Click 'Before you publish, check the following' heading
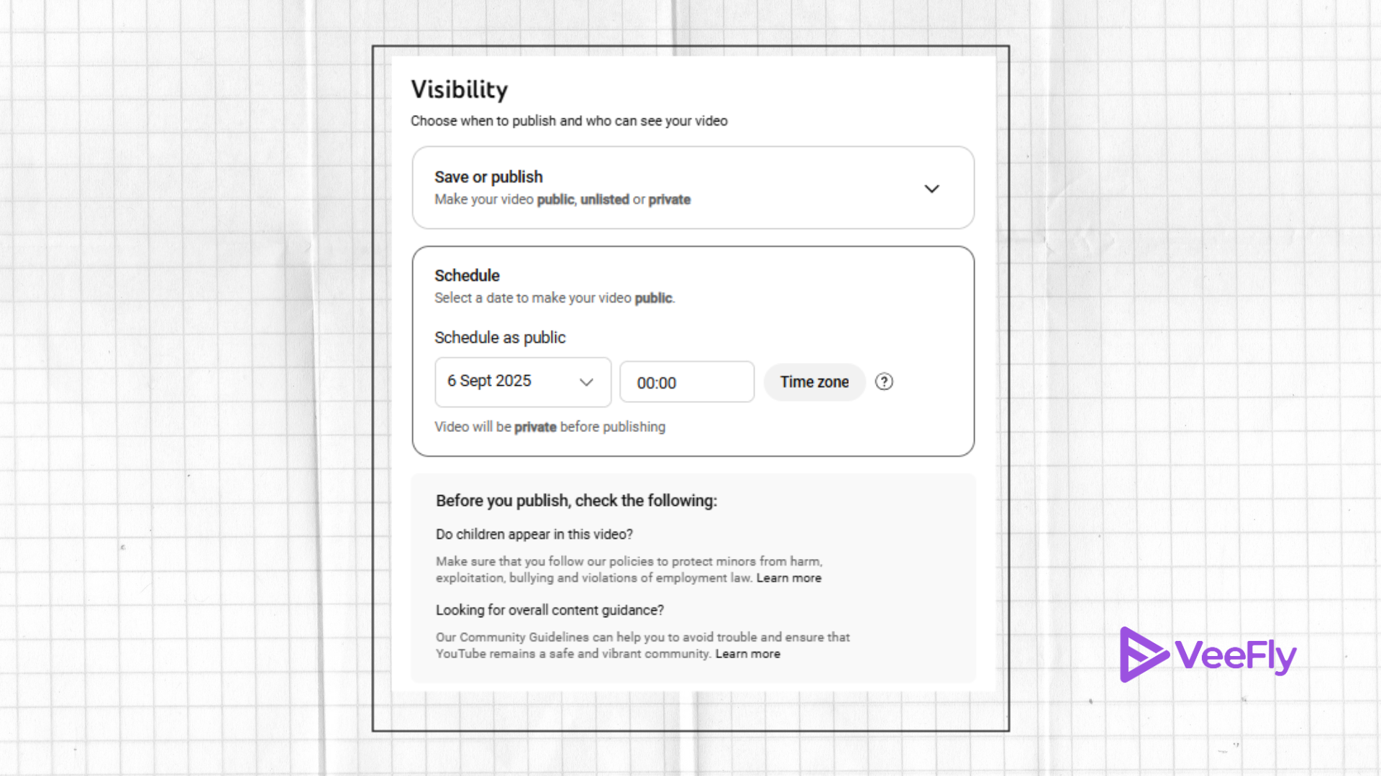Image resolution: width=1381 pixels, height=776 pixels. (x=576, y=501)
